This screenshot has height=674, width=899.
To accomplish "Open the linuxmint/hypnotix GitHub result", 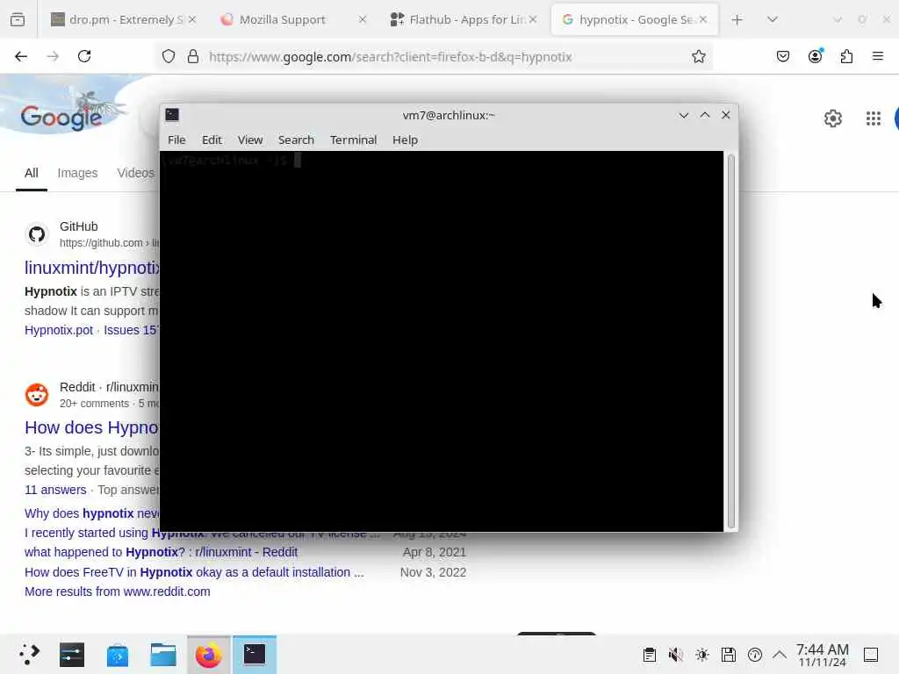I will [92, 268].
